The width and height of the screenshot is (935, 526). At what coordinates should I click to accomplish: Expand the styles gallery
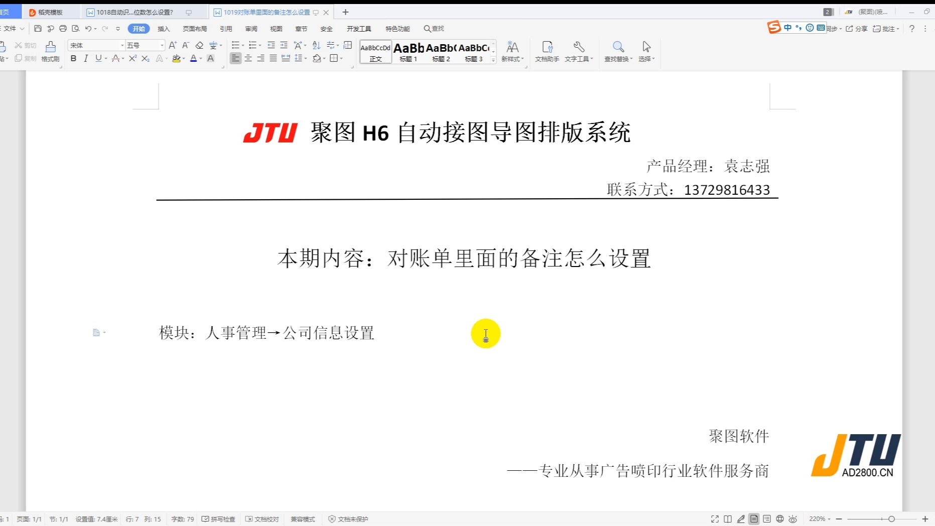point(493,60)
